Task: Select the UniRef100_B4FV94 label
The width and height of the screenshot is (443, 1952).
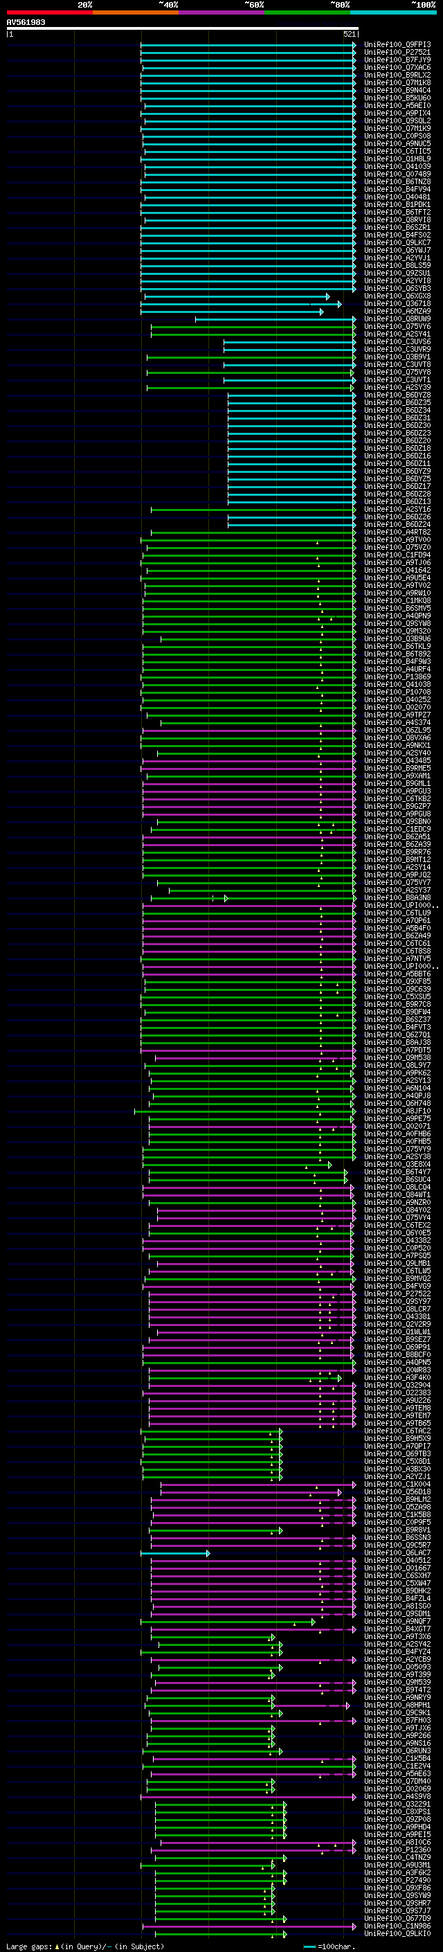Action: (x=397, y=190)
